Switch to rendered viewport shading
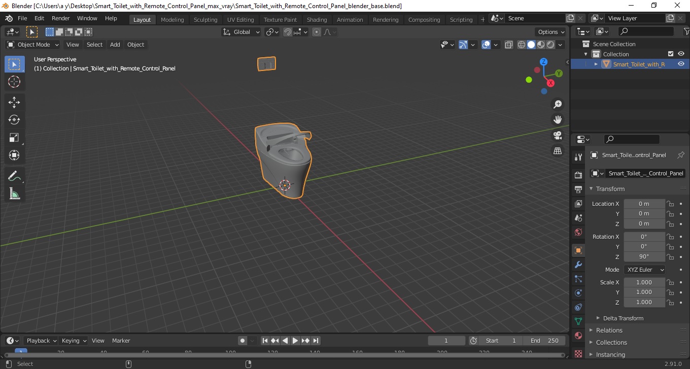The width and height of the screenshot is (690, 369). (550, 45)
